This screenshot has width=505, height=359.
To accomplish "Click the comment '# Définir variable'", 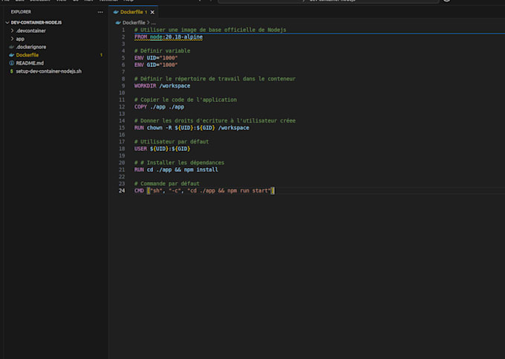I will point(162,51).
